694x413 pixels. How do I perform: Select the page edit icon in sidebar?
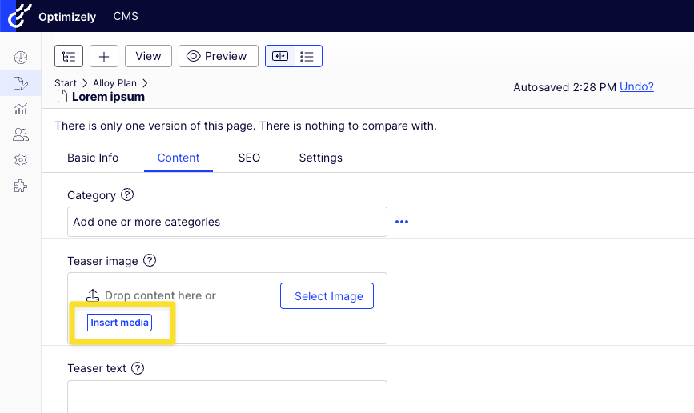[x=20, y=83]
